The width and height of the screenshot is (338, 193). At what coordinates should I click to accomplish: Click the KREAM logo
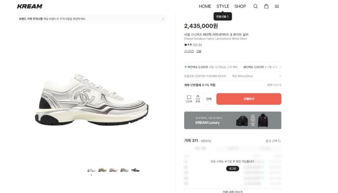point(30,6)
